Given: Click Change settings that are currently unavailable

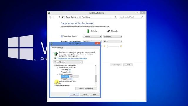Looking at the screenshot, I should [72, 59].
